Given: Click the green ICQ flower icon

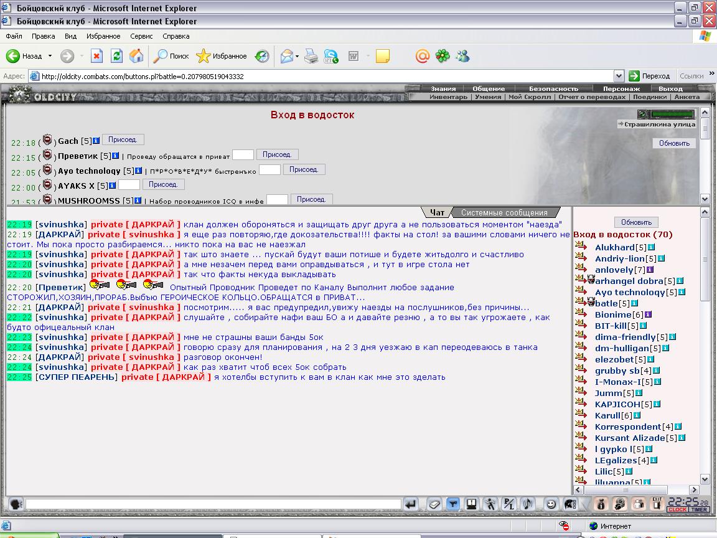Looking at the screenshot, I should coord(443,56).
